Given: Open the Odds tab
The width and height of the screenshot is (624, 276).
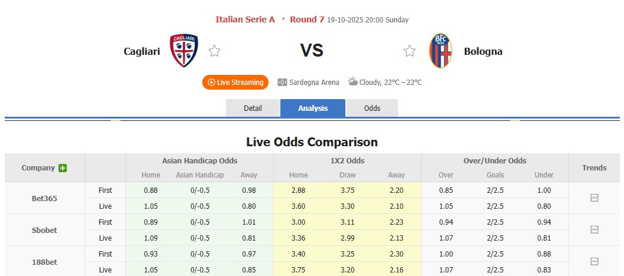Looking at the screenshot, I should (x=372, y=108).
